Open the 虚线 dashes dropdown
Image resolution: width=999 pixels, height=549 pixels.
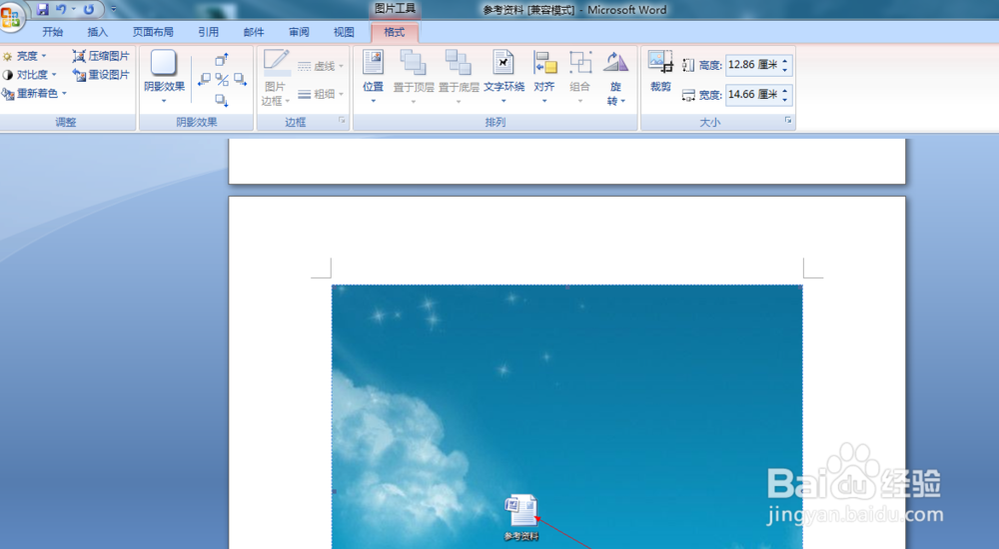[321, 66]
